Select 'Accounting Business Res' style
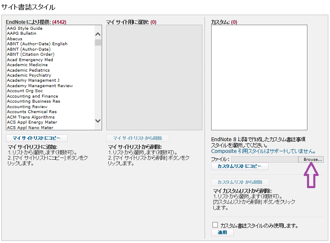Screen dimensions: 330x243 [34, 101]
